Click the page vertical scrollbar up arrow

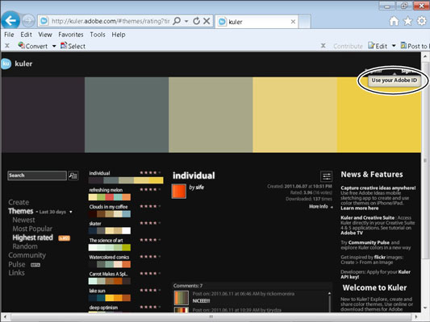425,56
